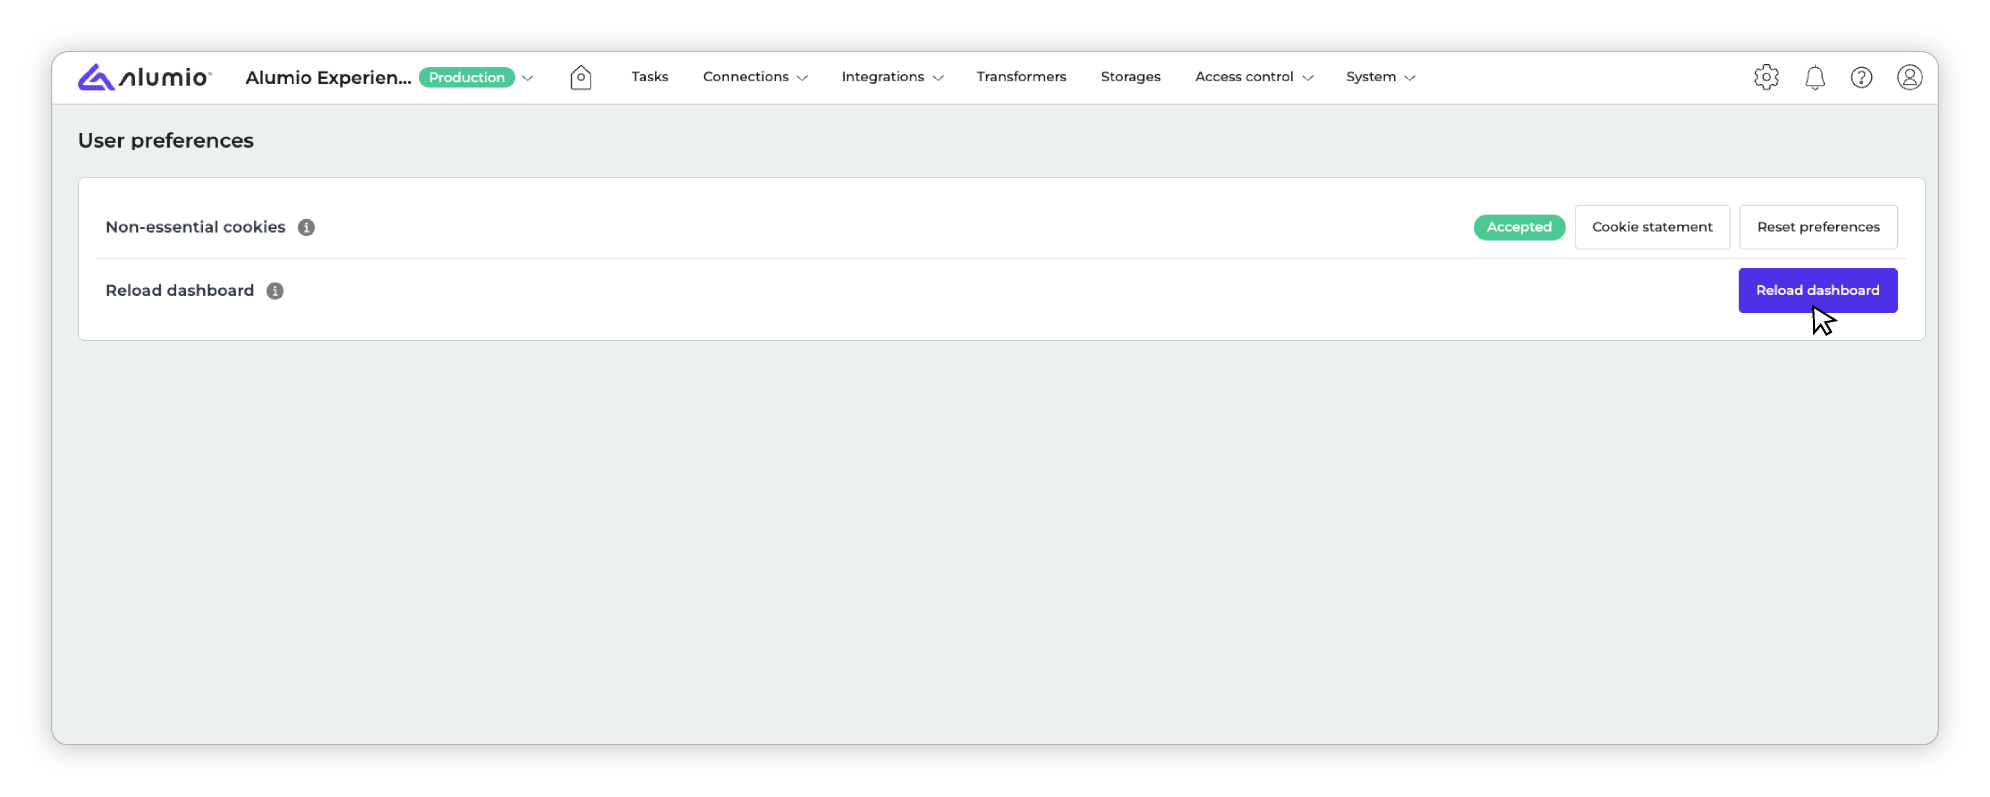Open the home dashboard icon
This screenshot has height=797, width=1990.
(x=580, y=77)
